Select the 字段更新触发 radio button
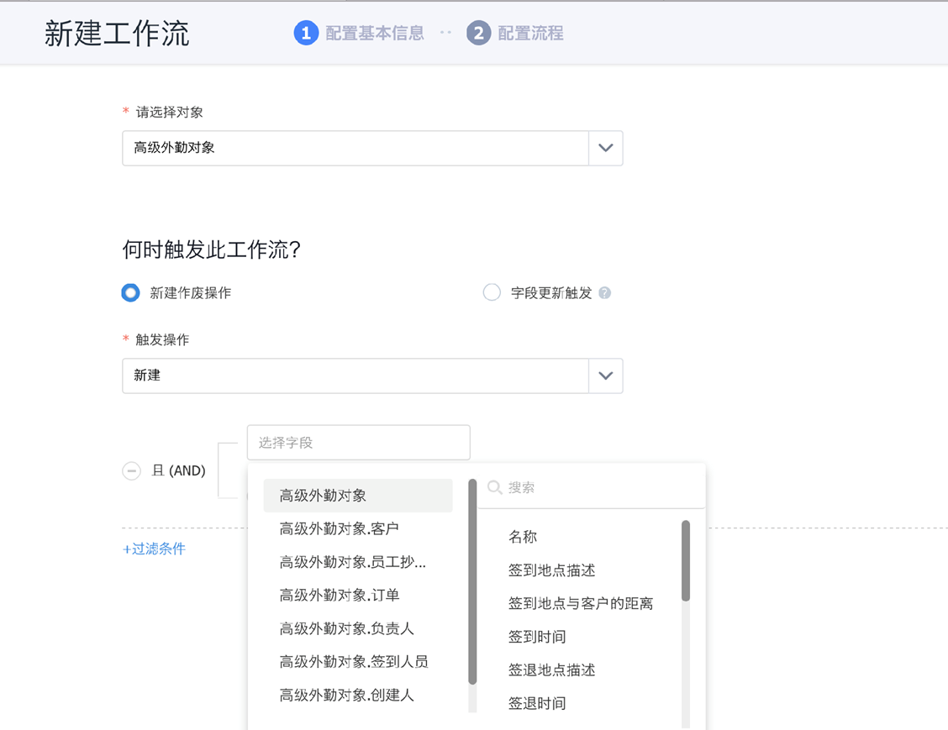Viewport: 948px width, 730px height. (492, 292)
